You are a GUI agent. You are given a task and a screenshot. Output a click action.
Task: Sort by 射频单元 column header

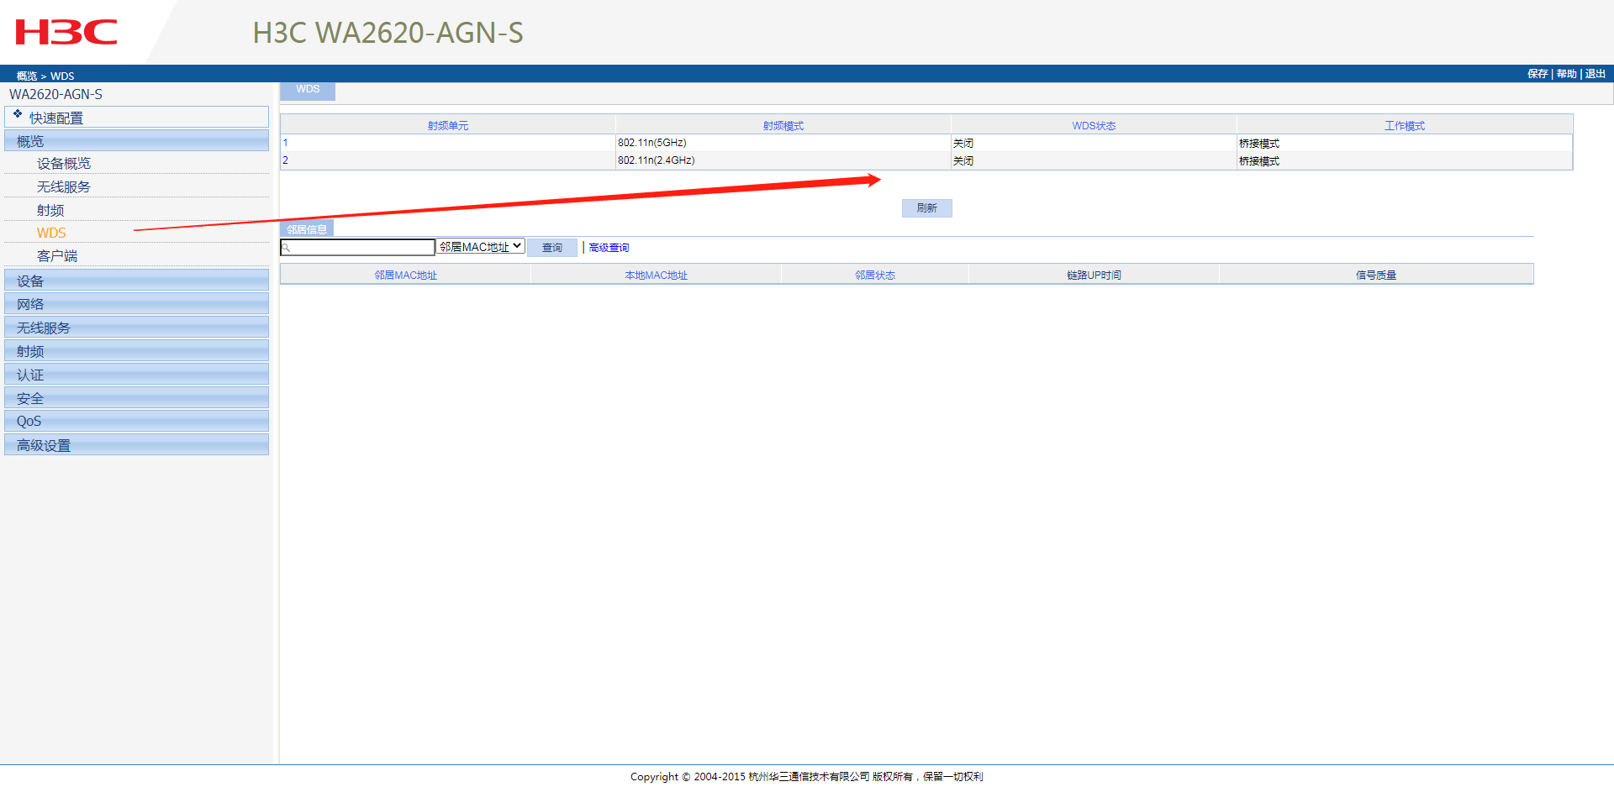coord(448,126)
